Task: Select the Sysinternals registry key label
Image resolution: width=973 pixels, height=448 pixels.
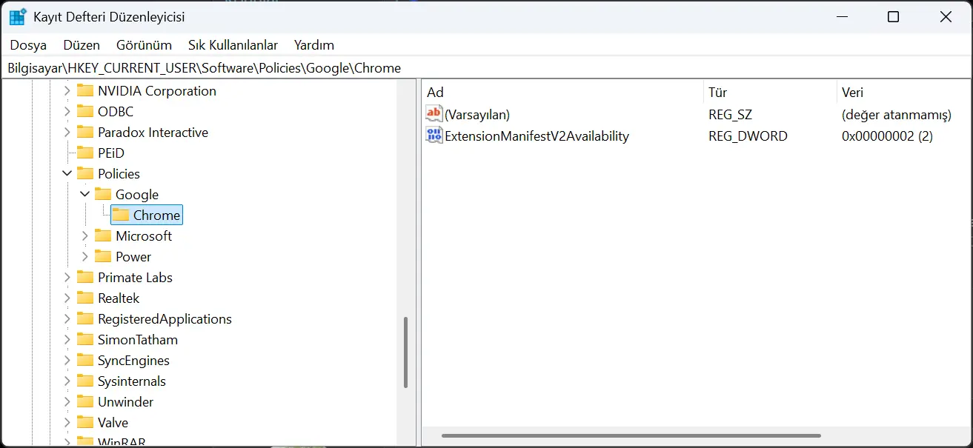Action: (x=132, y=381)
